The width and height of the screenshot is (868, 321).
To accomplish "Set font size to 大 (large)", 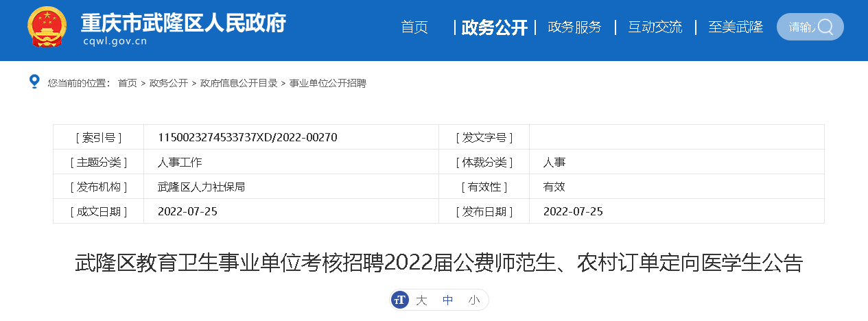I will (421, 300).
